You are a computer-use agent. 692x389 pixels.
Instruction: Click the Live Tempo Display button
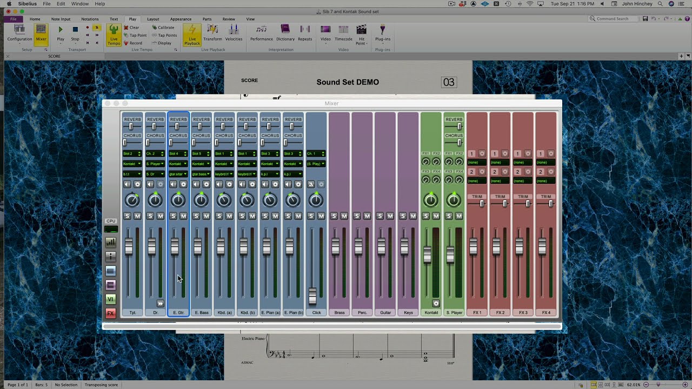click(162, 43)
